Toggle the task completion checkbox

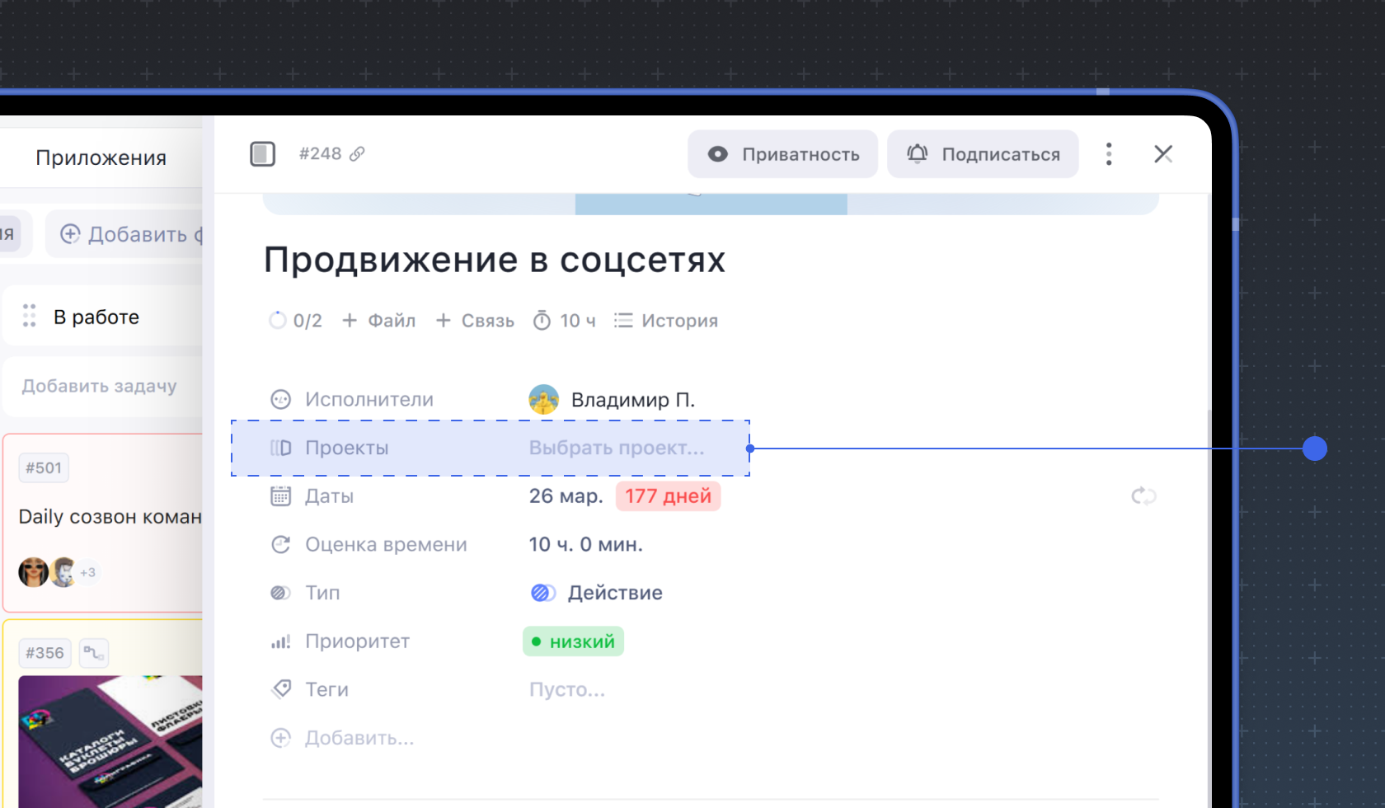coord(262,154)
